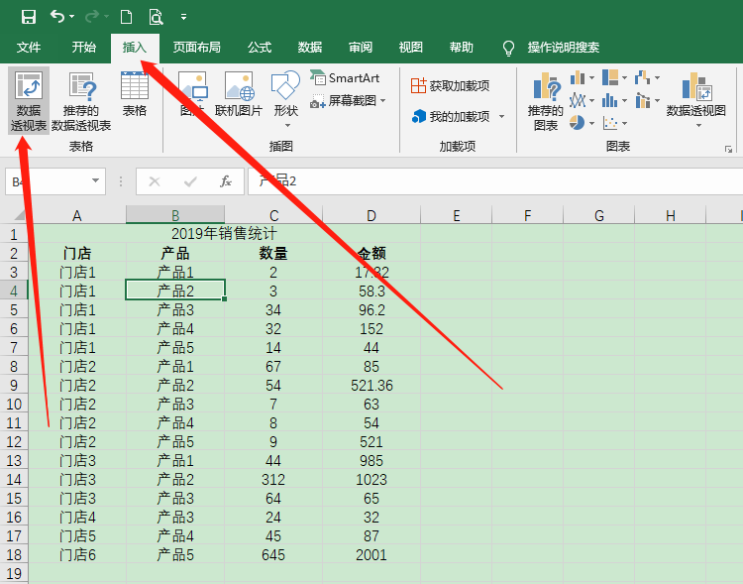The image size is (743, 584).
Task: Click cell with value 1023
Action: [x=371, y=480]
